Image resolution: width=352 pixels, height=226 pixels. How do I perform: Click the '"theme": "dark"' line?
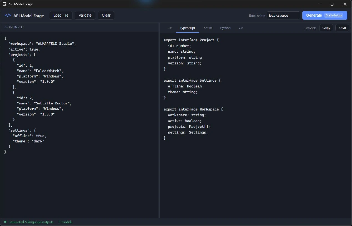coord(29,141)
